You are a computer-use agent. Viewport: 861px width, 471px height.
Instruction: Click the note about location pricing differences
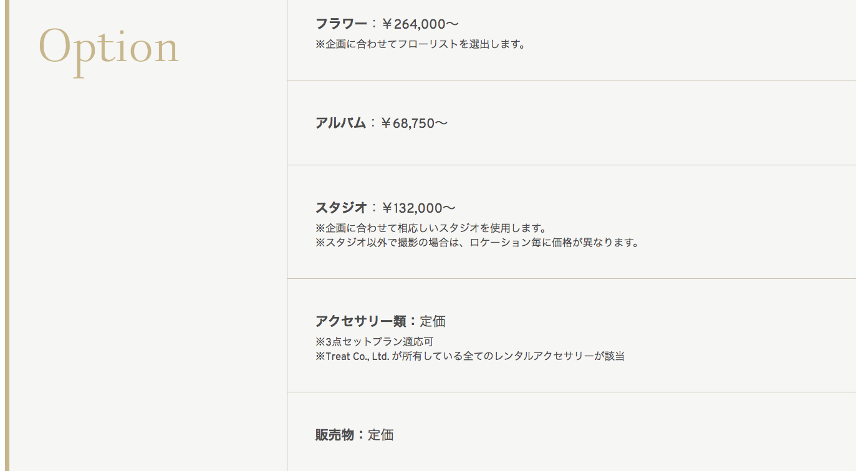pos(478,243)
